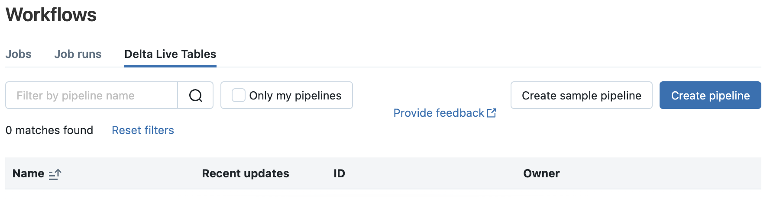This screenshot has width=770, height=205.
Task: Focus the Filter by pipeline name field
Action: tap(91, 95)
